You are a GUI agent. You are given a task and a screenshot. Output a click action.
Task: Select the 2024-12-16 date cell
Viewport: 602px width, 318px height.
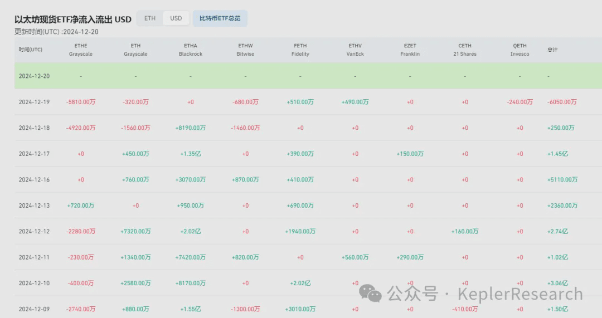click(34, 179)
